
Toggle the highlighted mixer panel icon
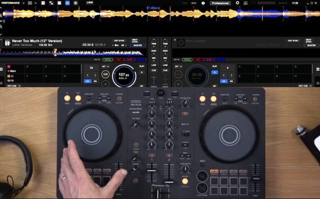(67, 3)
